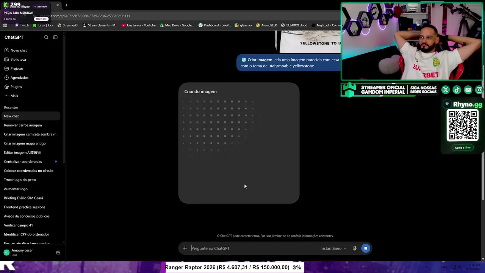Click the Yellowstone reference image thumbnail
This screenshot has width=485, height=273.
[x=308, y=42]
